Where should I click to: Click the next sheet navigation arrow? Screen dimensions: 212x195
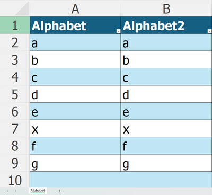16,191
